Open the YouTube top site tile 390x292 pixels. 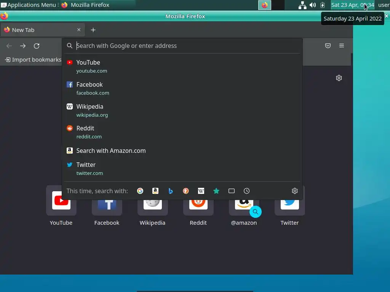click(61, 206)
